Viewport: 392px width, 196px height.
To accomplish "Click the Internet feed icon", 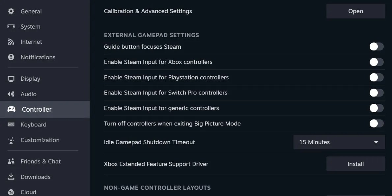I will (11, 42).
